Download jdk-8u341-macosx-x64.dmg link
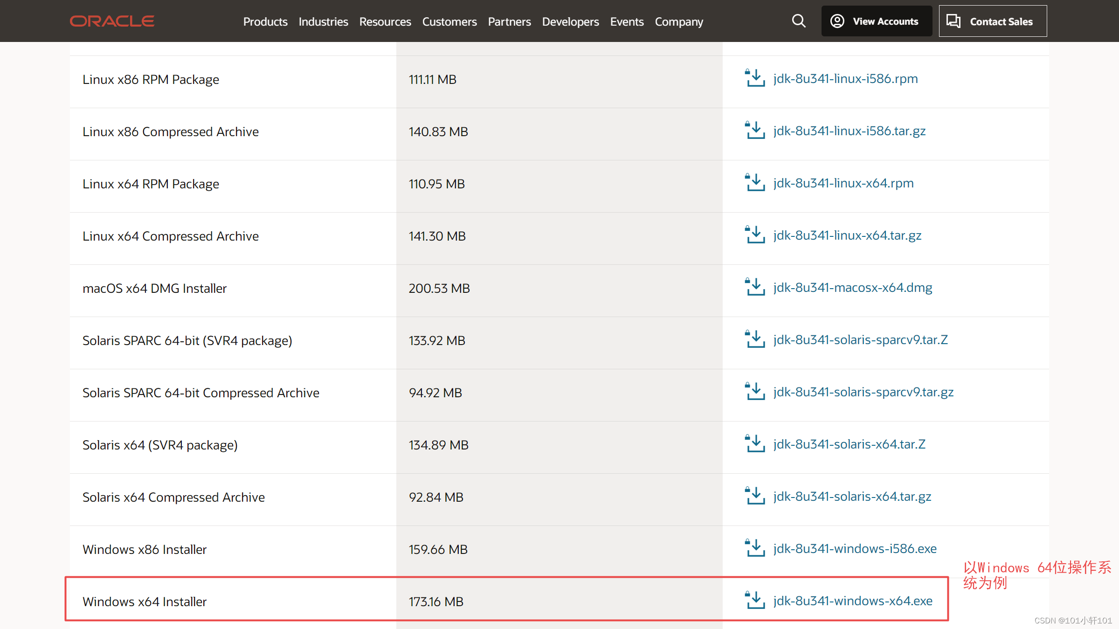This screenshot has width=1119, height=629. click(852, 288)
